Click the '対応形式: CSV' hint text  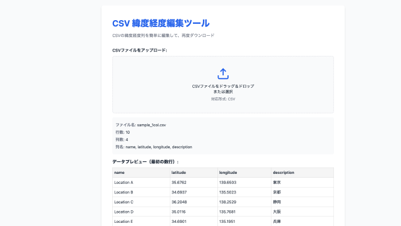223,99
